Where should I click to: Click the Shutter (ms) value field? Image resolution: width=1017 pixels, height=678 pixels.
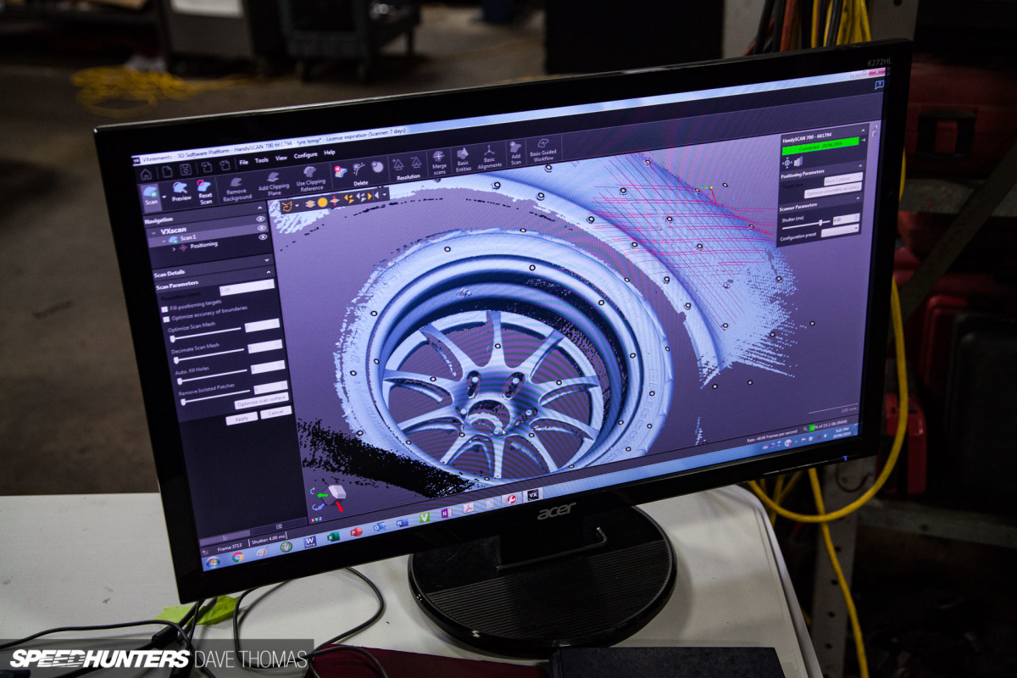(x=846, y=219)
